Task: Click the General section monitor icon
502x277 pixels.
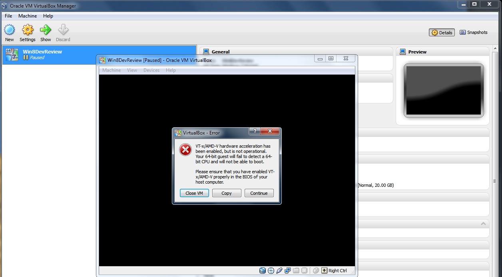Action: 206,52
